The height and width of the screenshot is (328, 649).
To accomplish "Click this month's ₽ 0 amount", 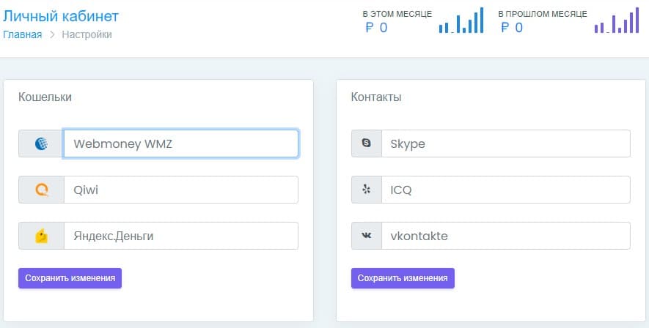I will (x=377, y=28).
